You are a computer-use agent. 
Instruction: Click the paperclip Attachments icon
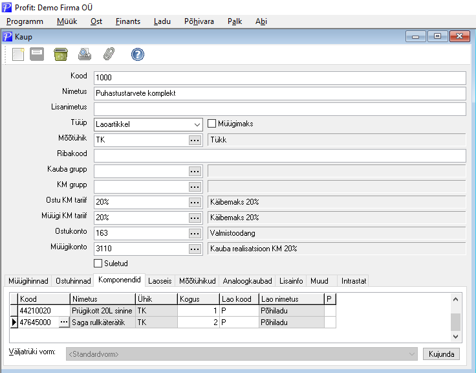pyautogui.click(x=109, y=54)
